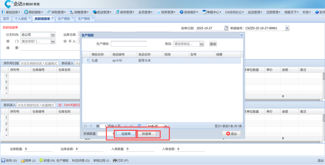This screenshot has width=325, height=165.
Task: Open the 销售管理 menu
Action: point(79,12)
